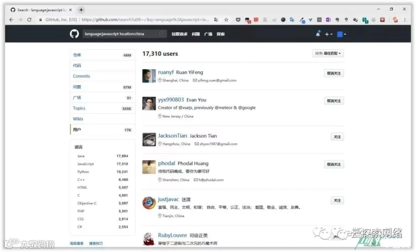Viewport: 416px width, 252px height.
Task: Open the Chrome three-dot menu
Action: [404, 19]
